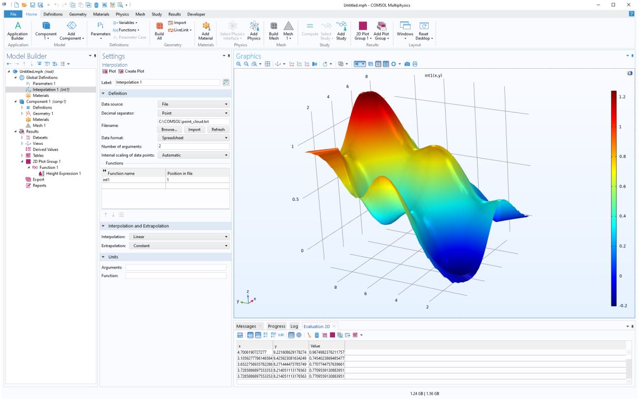The width and height of the screenshot is (639, 399).
Task: Switch to the Physics ribbon tab
Action: 122,14
